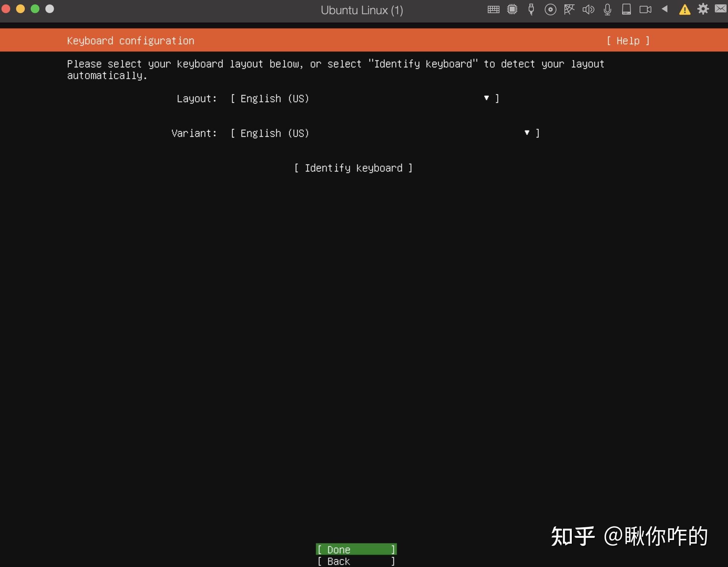
Task: Open keyboard icon in VM toolbar
Action: 493,9
